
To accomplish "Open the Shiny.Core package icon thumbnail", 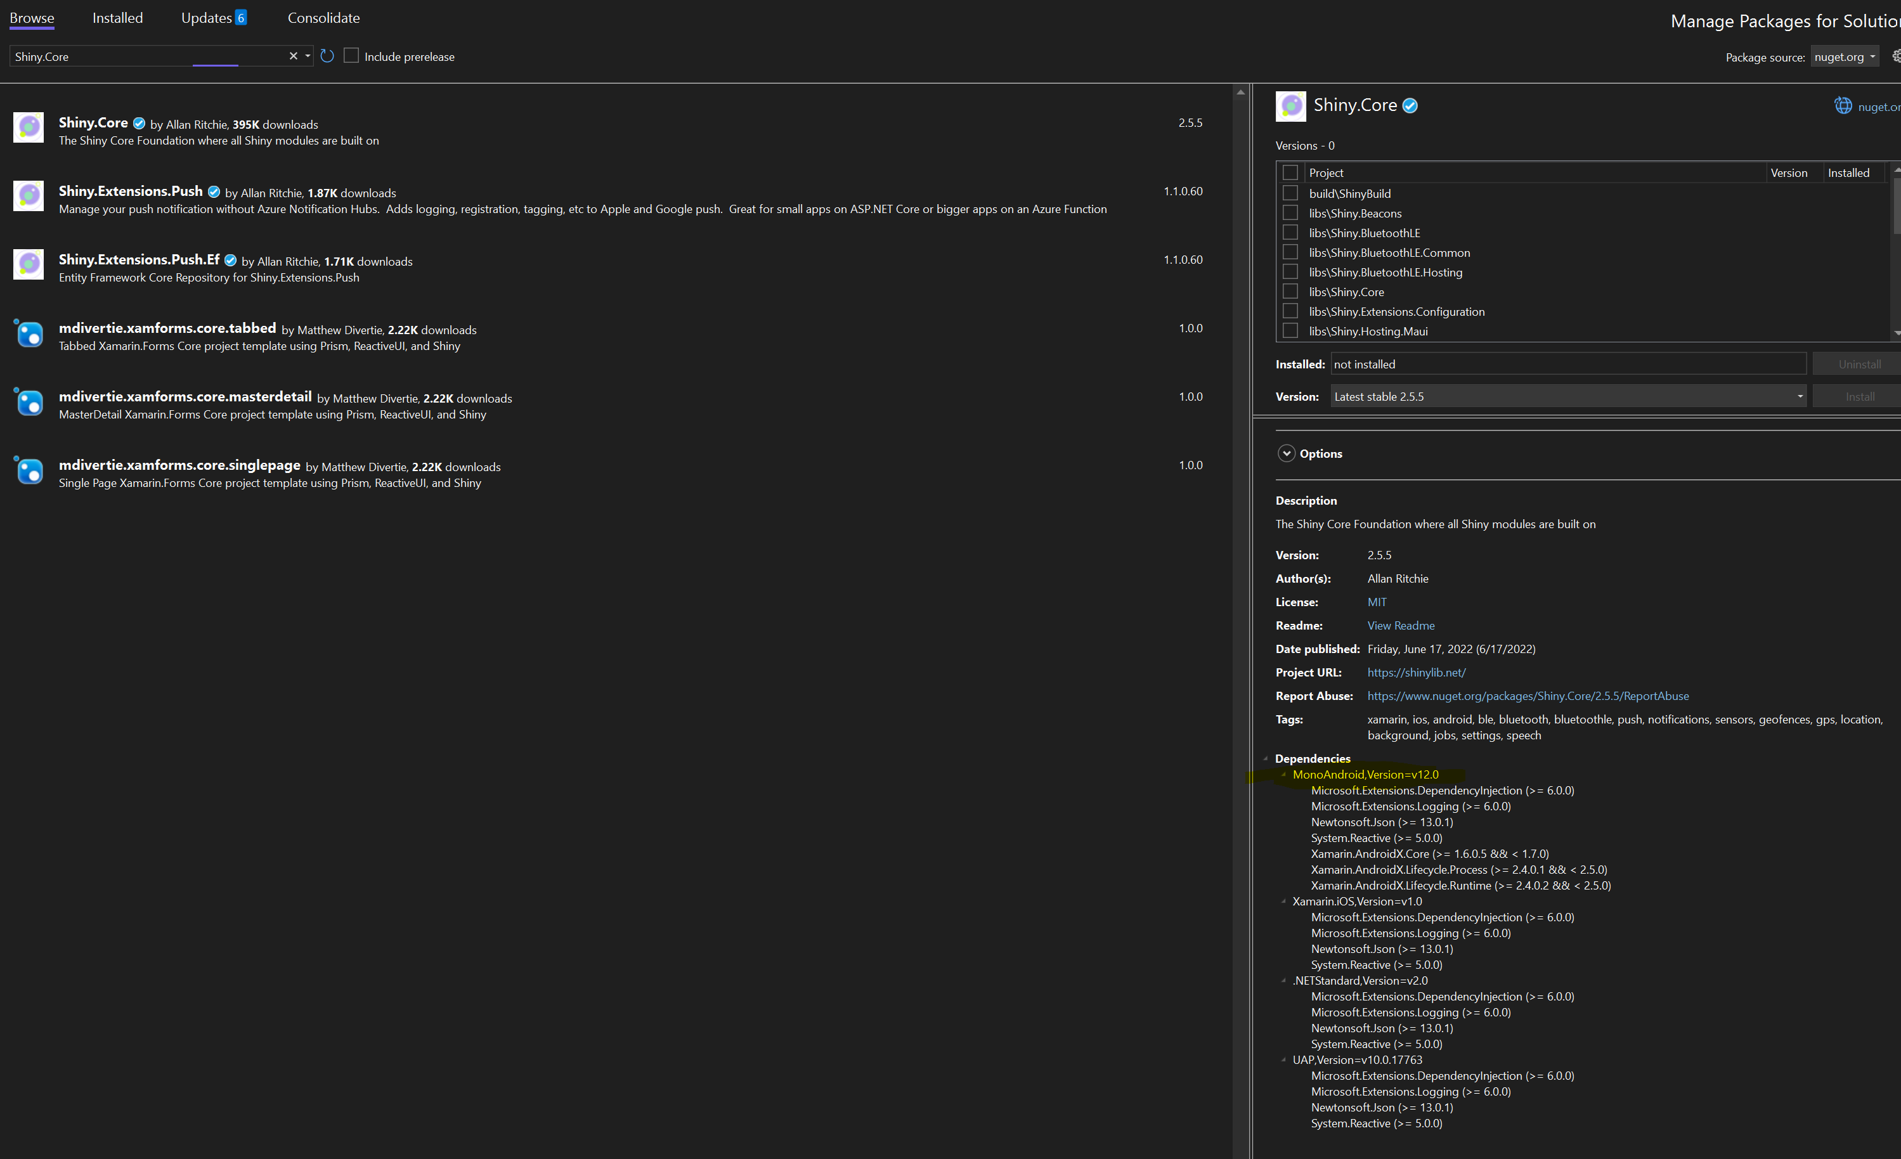I will (29, 127).
